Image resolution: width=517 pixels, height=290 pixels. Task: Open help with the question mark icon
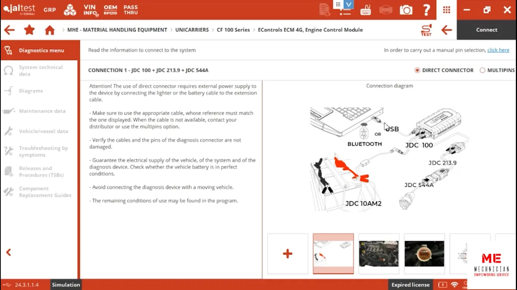[x=427, y=10]
